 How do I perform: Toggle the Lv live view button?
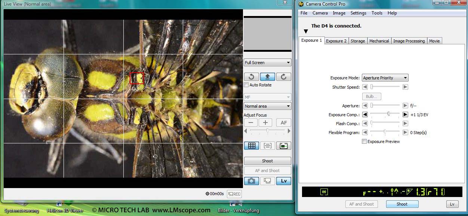click(x=283, y=181)
